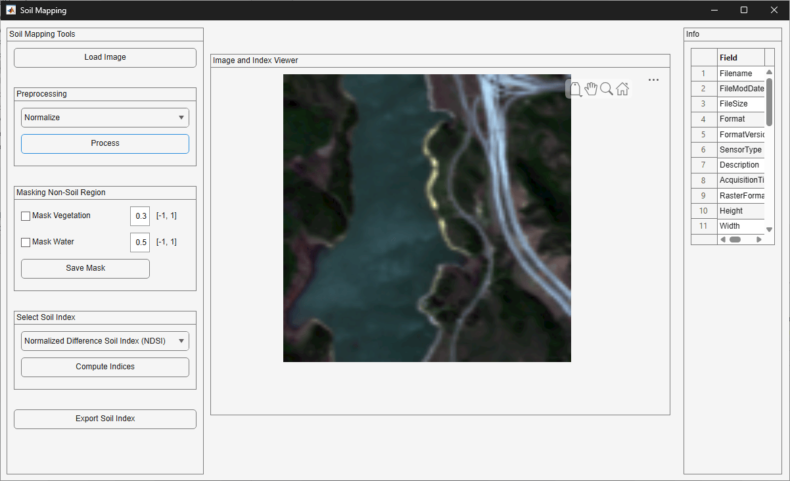Select the SensorType row cell

741,150
